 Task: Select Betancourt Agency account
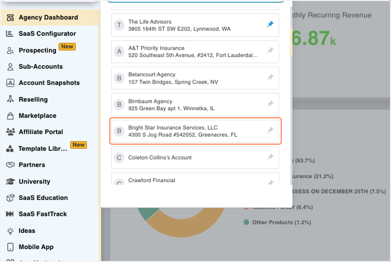195,78
